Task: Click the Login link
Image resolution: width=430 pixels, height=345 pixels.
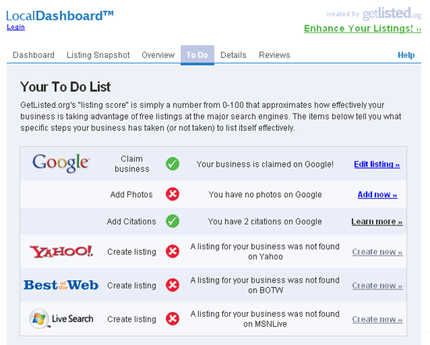Action: pyautogui.click(x=16, y=27)
